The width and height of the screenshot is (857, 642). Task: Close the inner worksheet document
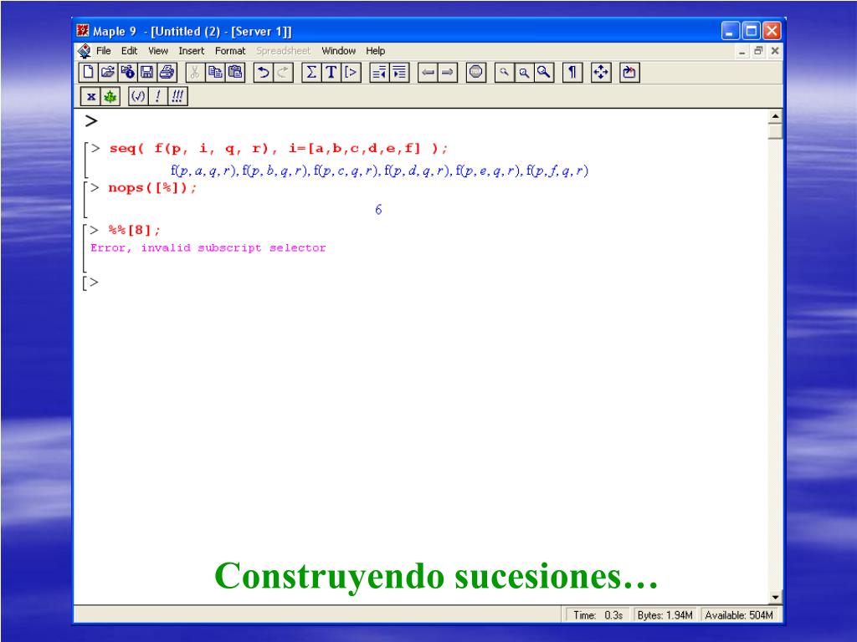tap(775, 51)
